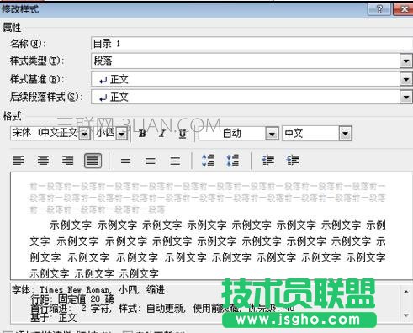Click the 行距: 固定值 20 磅 description text
413x333 pixels.
pos(72,299)
